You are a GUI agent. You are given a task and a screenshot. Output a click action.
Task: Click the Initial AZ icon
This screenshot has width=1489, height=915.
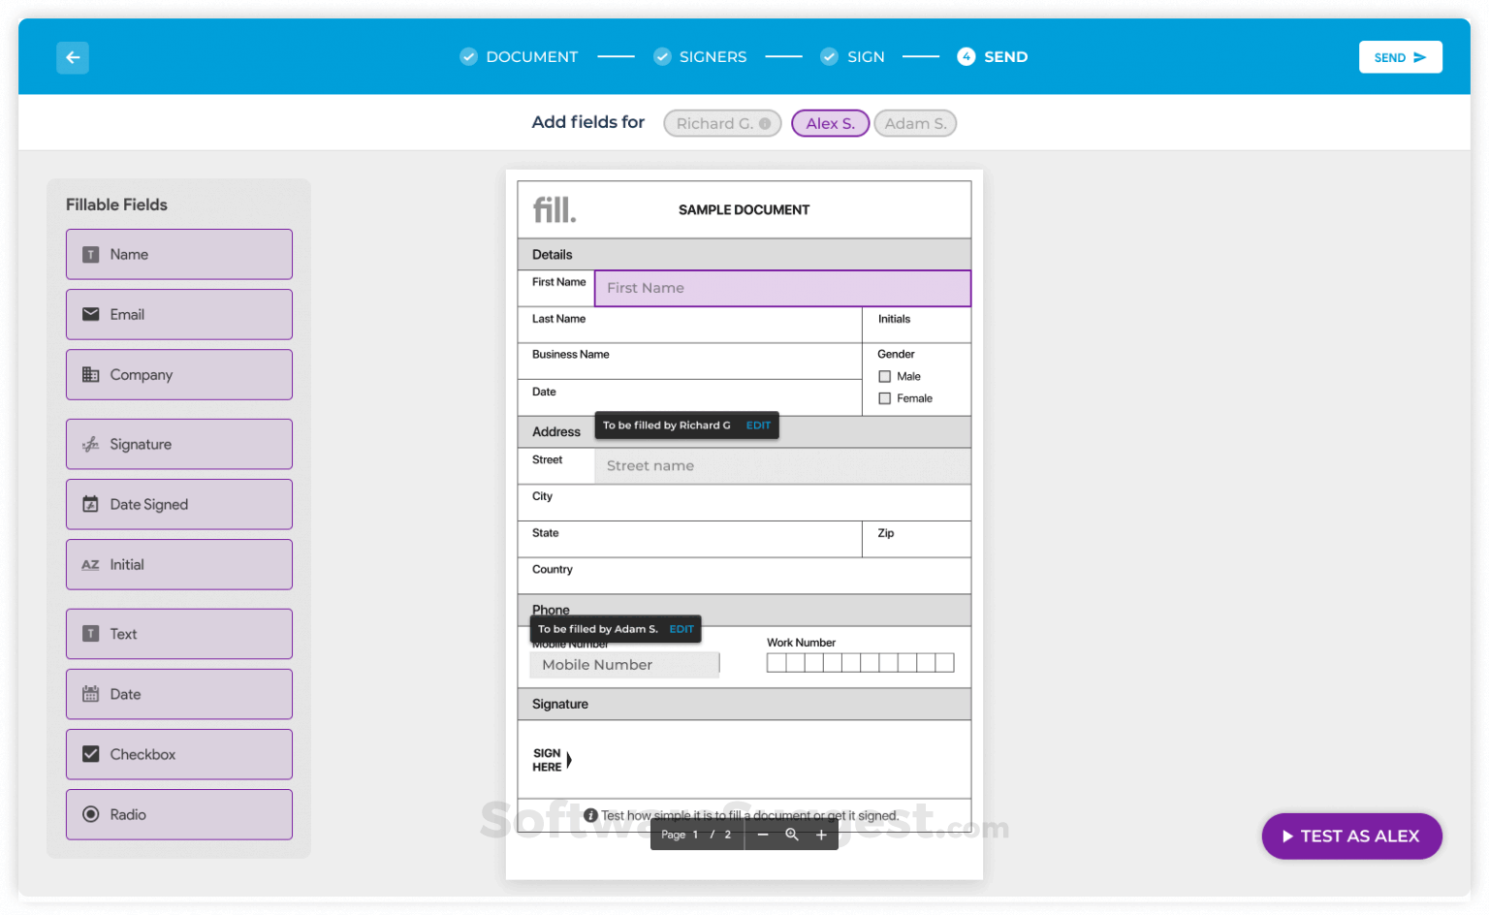click(x=90, y=564)
